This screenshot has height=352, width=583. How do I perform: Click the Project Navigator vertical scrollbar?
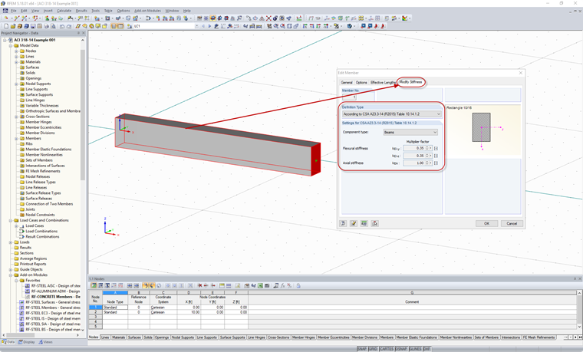83,115
